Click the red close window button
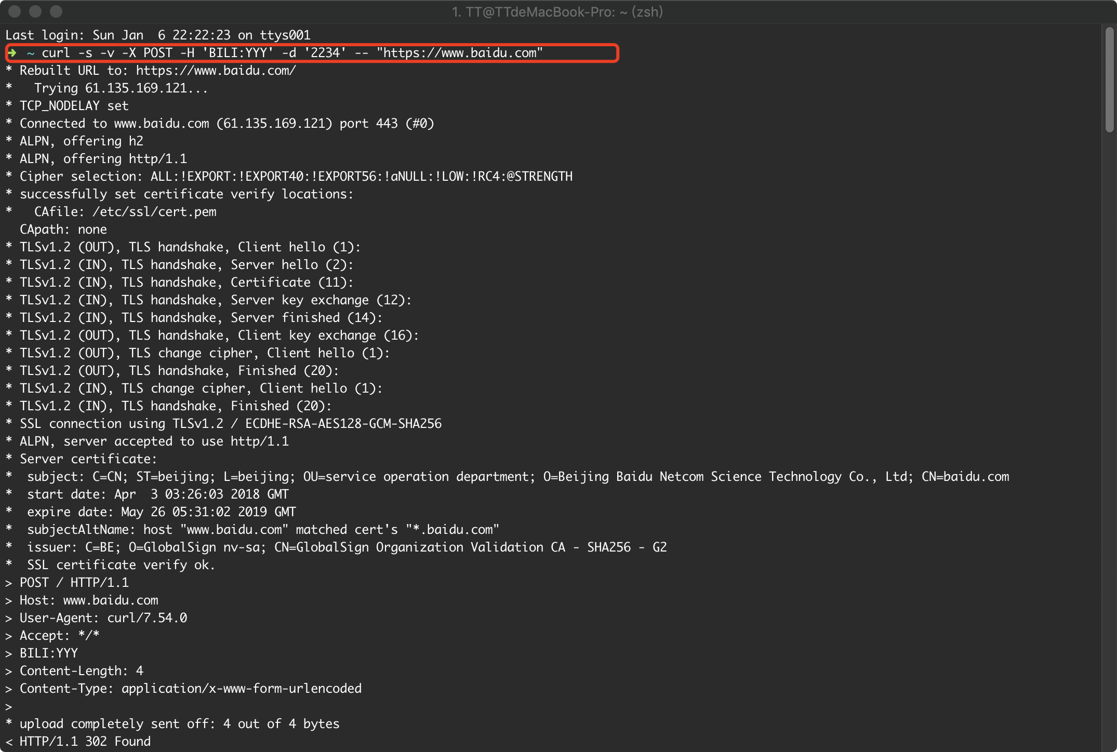 point(15,11)
